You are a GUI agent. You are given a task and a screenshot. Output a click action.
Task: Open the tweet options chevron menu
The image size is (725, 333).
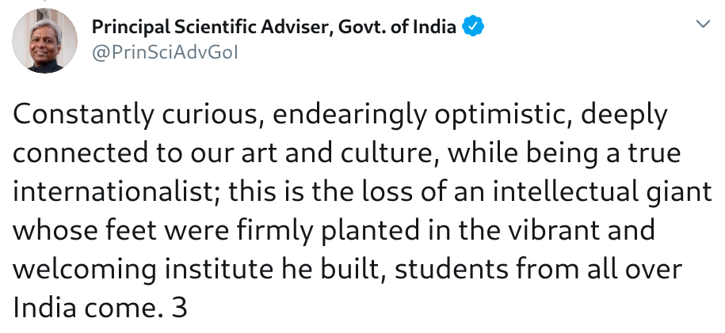(x=703, y=24)
